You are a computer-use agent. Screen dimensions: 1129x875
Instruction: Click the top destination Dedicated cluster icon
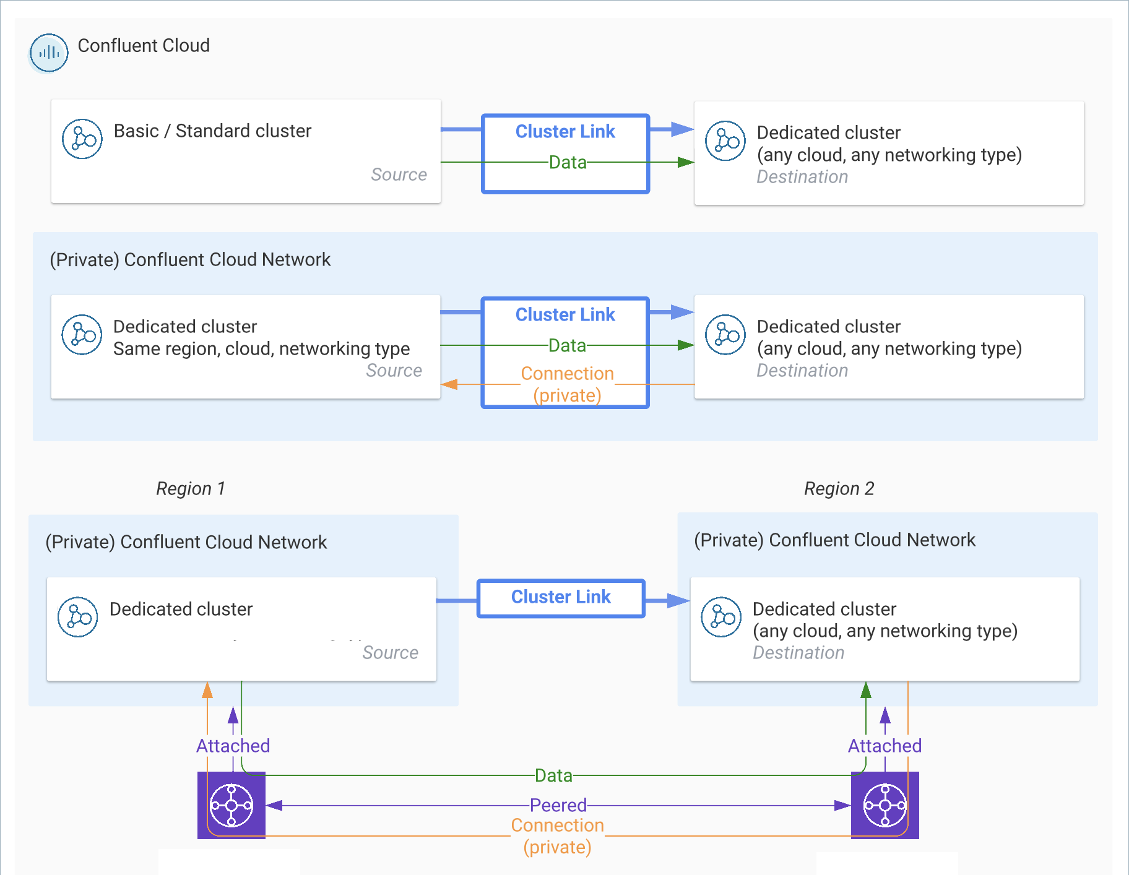click(x=725, y=140)
